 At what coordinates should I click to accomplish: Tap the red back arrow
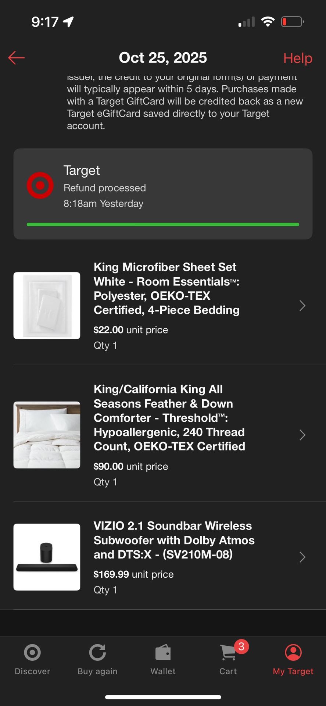point(17,58)
